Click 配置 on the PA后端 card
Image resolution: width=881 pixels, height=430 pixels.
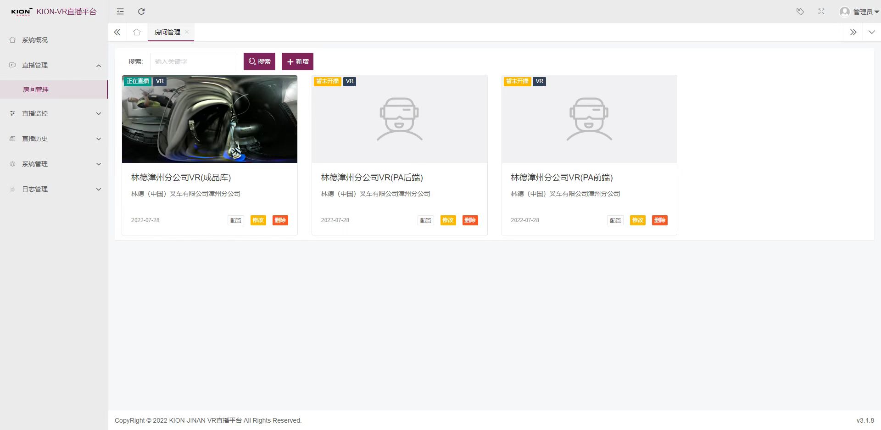pos(426,220)
